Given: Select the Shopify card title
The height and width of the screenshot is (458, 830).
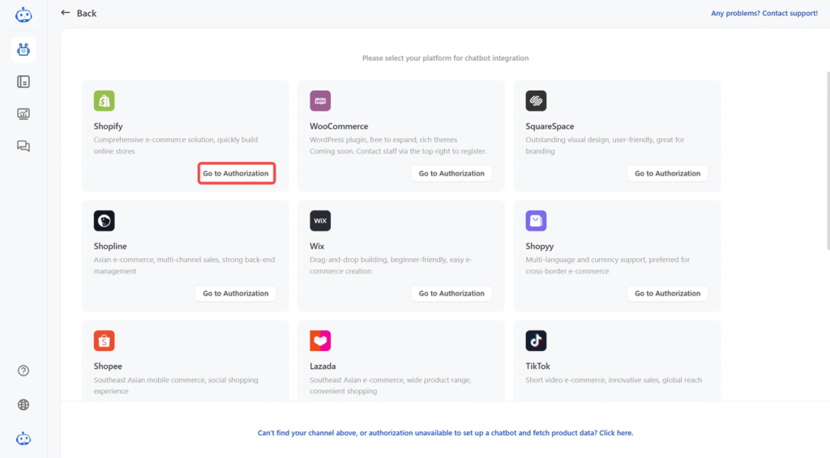Looking at the screenshot, I should 108,126.
